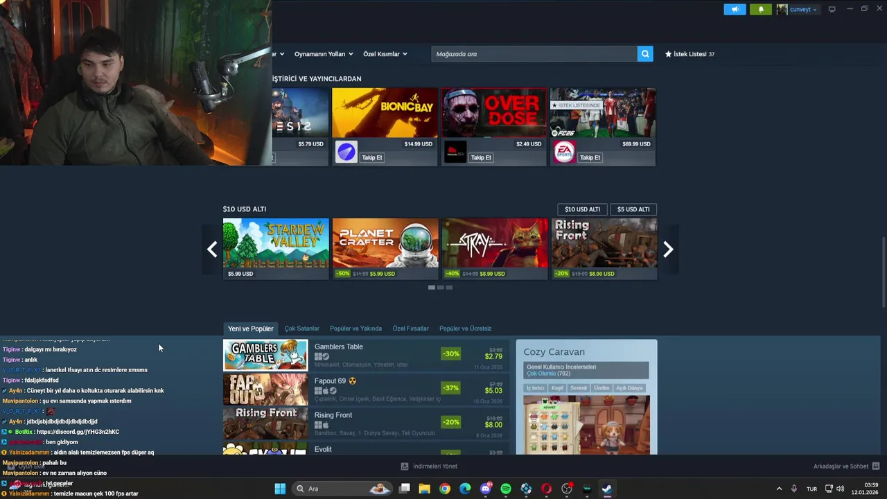Open Rising Front list row title
The height and width of the screenshot is (499, 887).
pyautogui.click(x=333, y=415)
